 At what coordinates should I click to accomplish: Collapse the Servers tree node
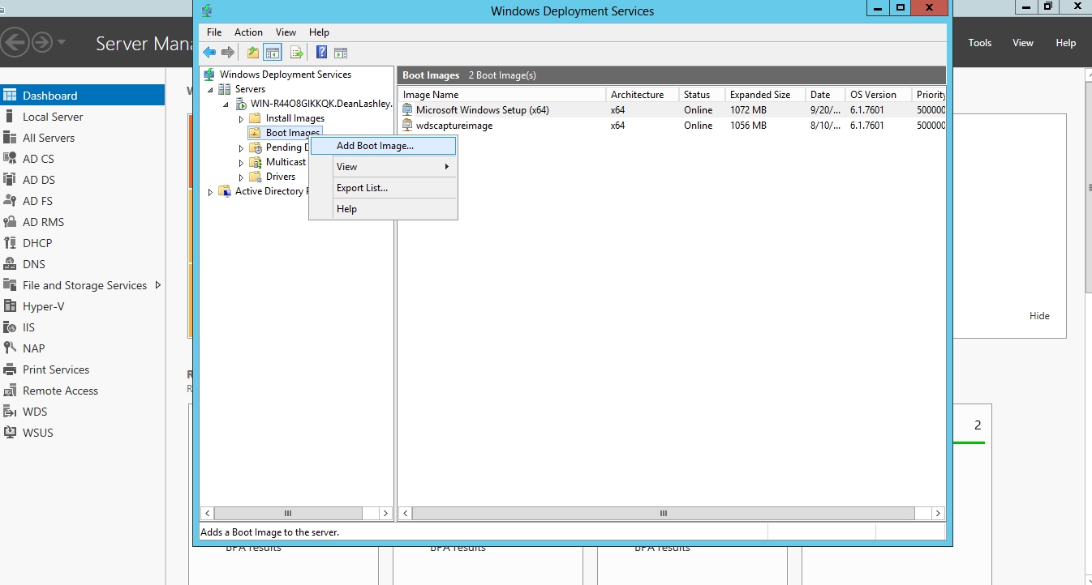(x=210, y=90)
